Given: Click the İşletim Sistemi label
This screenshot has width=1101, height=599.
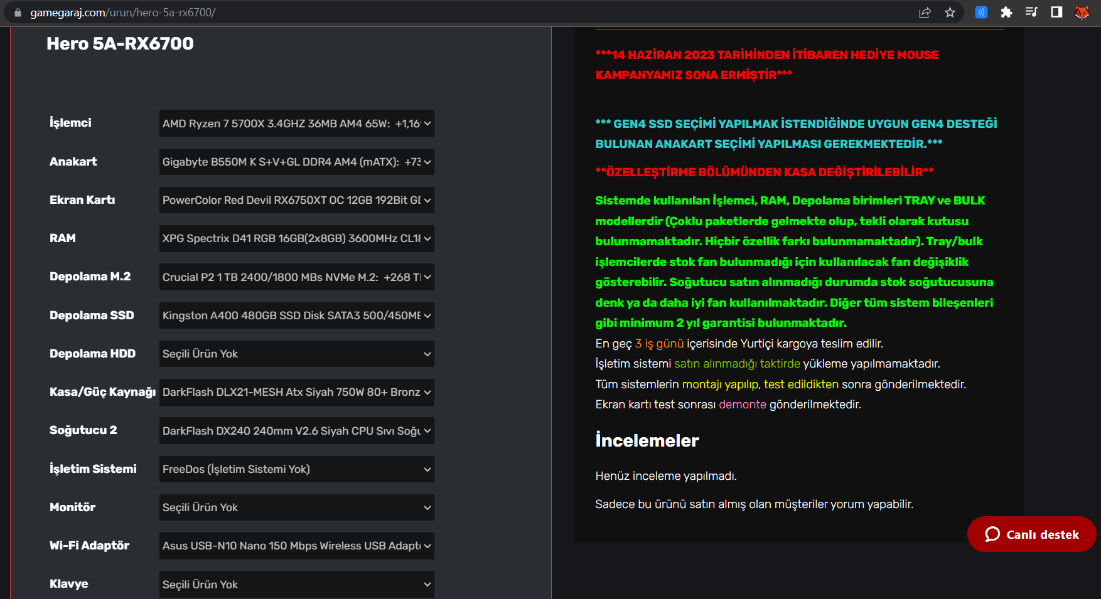Looking at the screenshot, I should click(x=93, y=469).
